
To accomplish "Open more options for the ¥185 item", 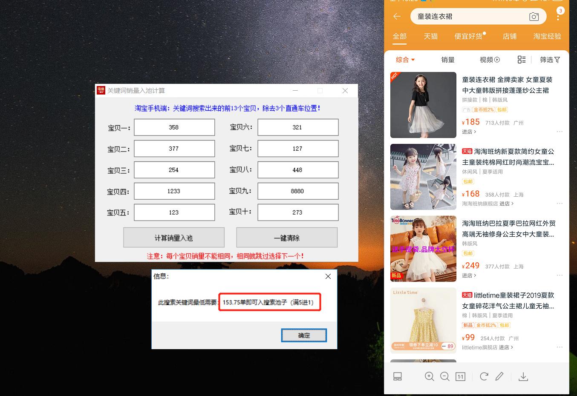I will [560, 132].
